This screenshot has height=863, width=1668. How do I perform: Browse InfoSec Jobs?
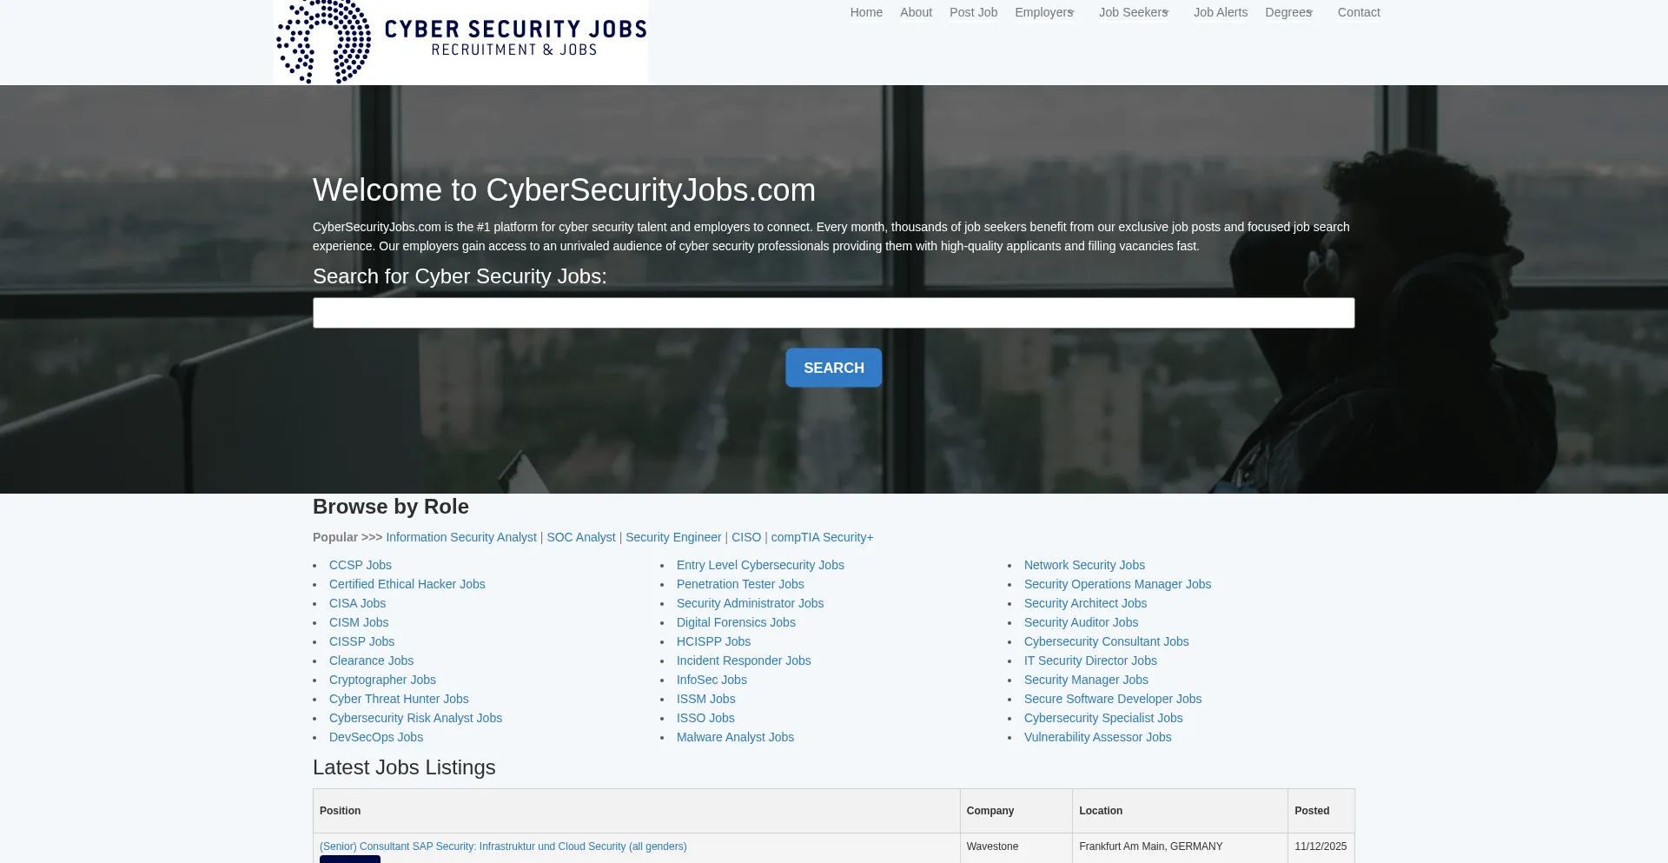(712, 680)
